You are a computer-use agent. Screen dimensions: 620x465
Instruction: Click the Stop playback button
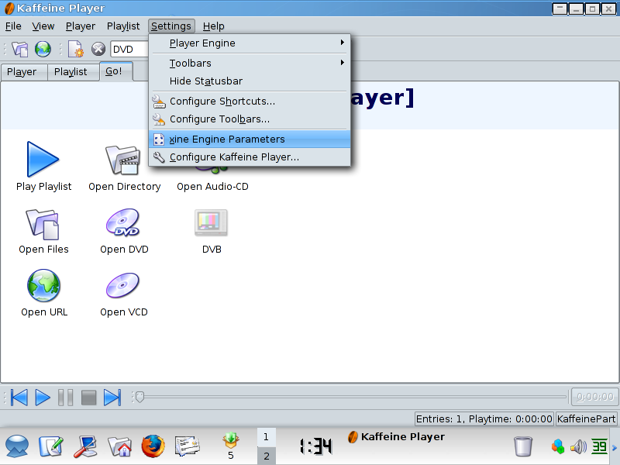coord(89,398)
